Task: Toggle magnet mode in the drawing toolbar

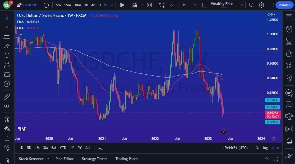Action: pyautogui.click(x=7, y=119)
